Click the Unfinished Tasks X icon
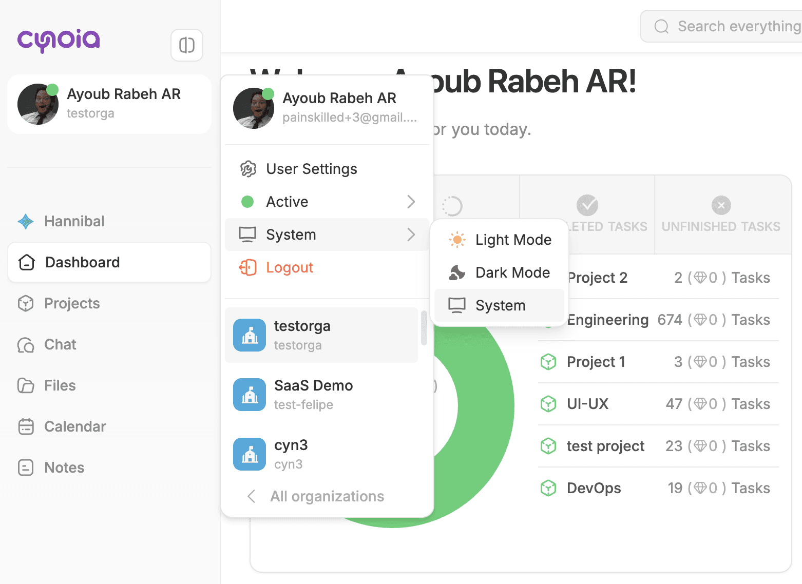The image size is (802, 584). 721,205
